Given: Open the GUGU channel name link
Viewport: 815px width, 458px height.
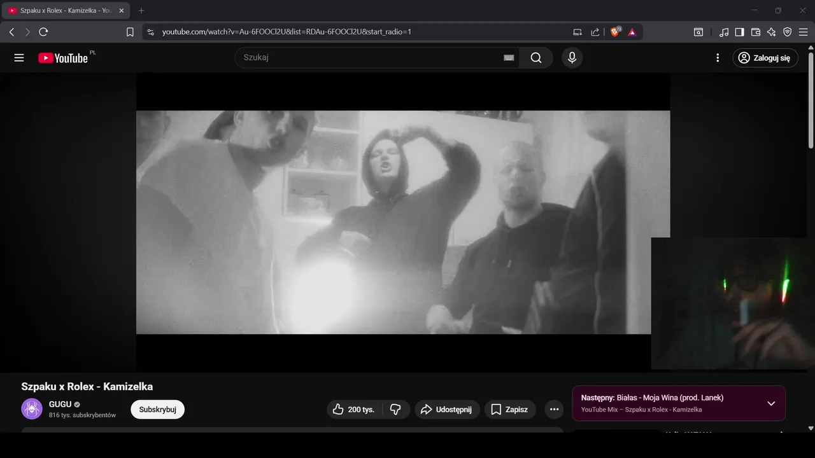Looking at the screenshot, I should click(x=60, y=404).
